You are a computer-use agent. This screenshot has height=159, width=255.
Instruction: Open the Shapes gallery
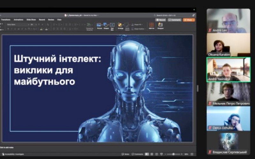[x=106, y=25]
